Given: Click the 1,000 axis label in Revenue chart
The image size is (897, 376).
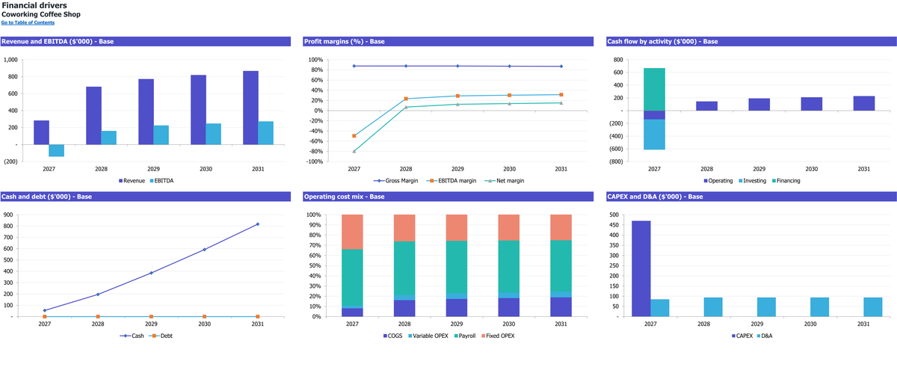Looking at the screenshot, I should 10,60.
